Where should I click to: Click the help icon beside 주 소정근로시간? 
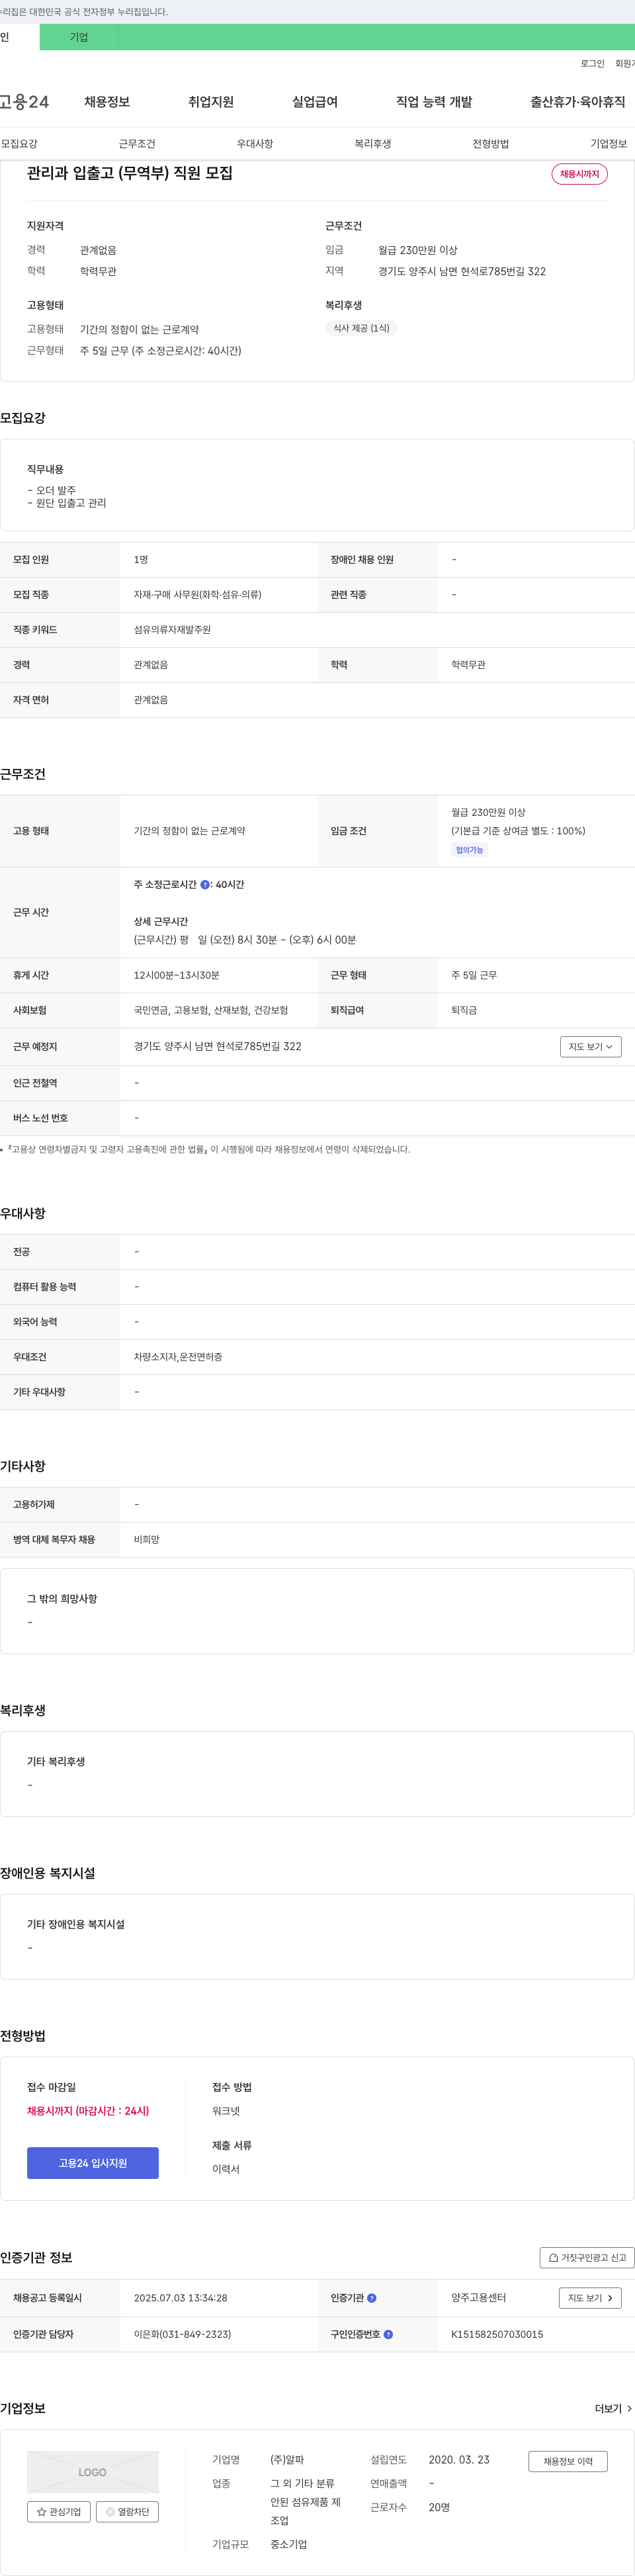click(205, 885)
